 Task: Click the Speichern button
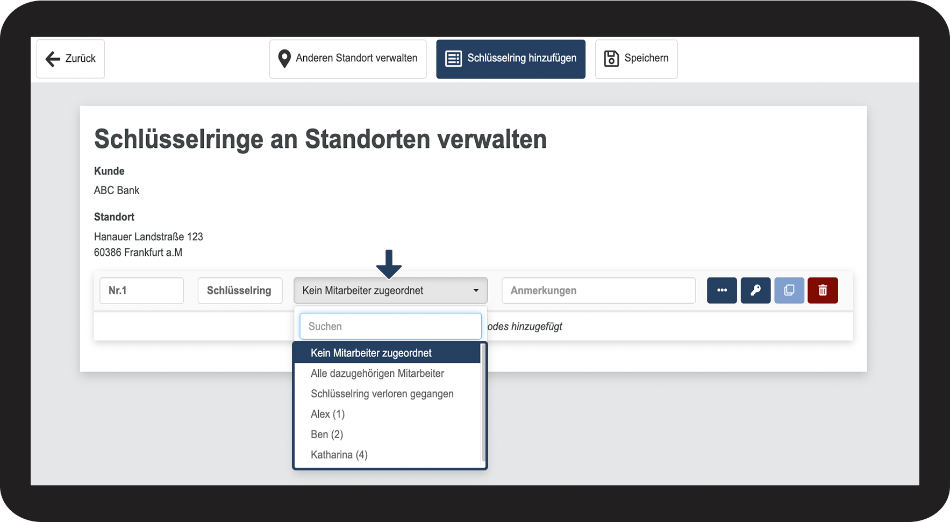(636, 59)
